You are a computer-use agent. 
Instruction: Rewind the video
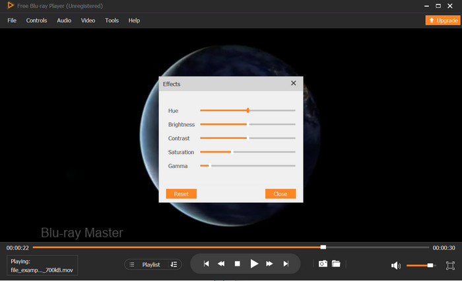[x=221, y=264]
